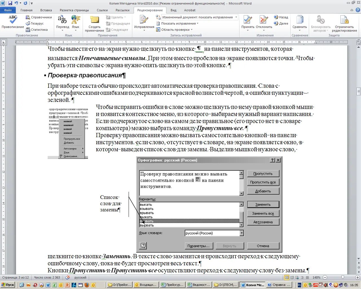The width and height of the screenshot is (361, 289).
Task: Switch to the Рассылки tab
Action: tap(122, 10)
